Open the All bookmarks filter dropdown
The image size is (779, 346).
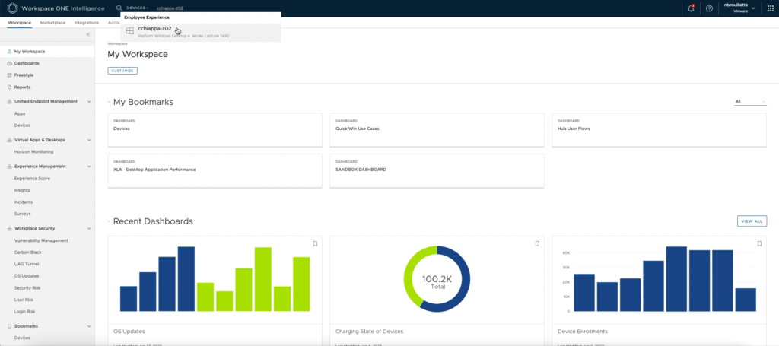[x=750, y=101]
